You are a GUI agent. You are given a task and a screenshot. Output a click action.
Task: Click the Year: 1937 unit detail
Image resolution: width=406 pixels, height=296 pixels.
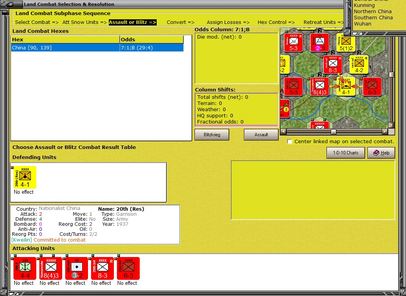point(115,224)
